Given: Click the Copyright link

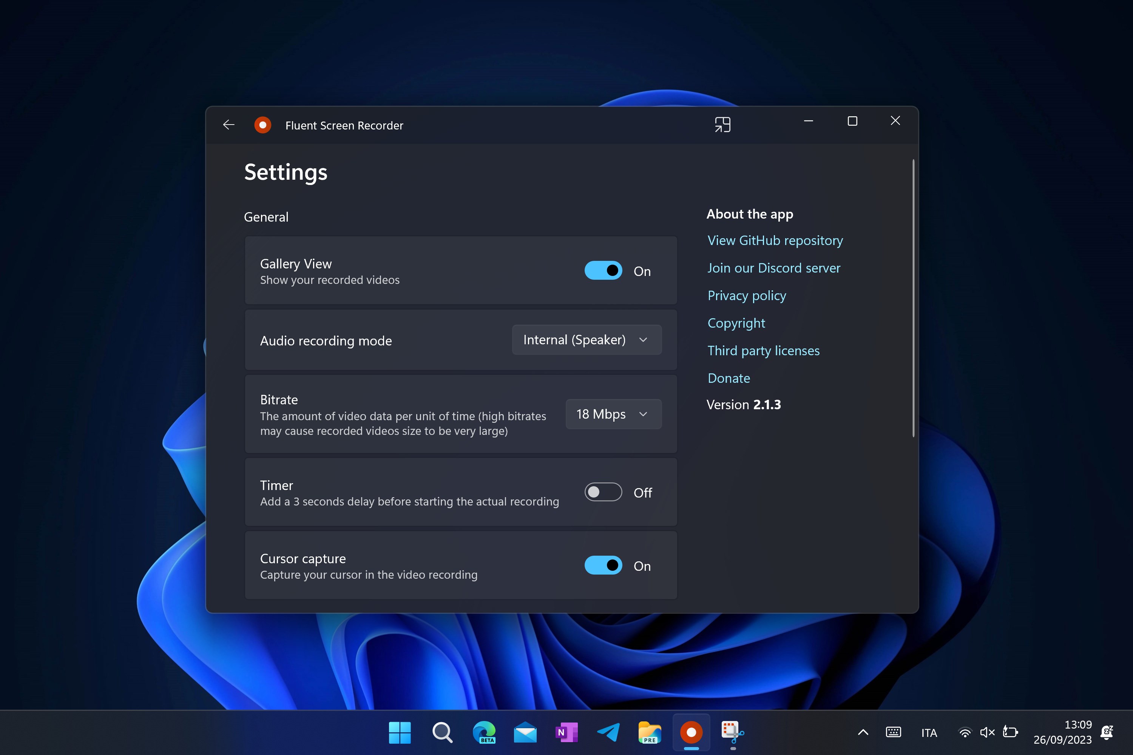Looking at the screenshot, I should (736, 323).
